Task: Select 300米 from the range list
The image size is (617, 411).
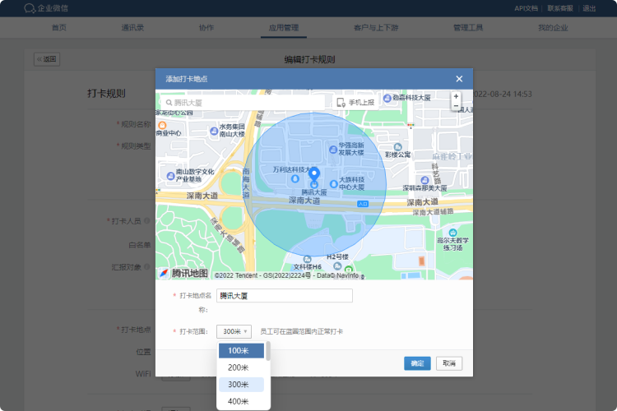Action: tap(241, 385)
